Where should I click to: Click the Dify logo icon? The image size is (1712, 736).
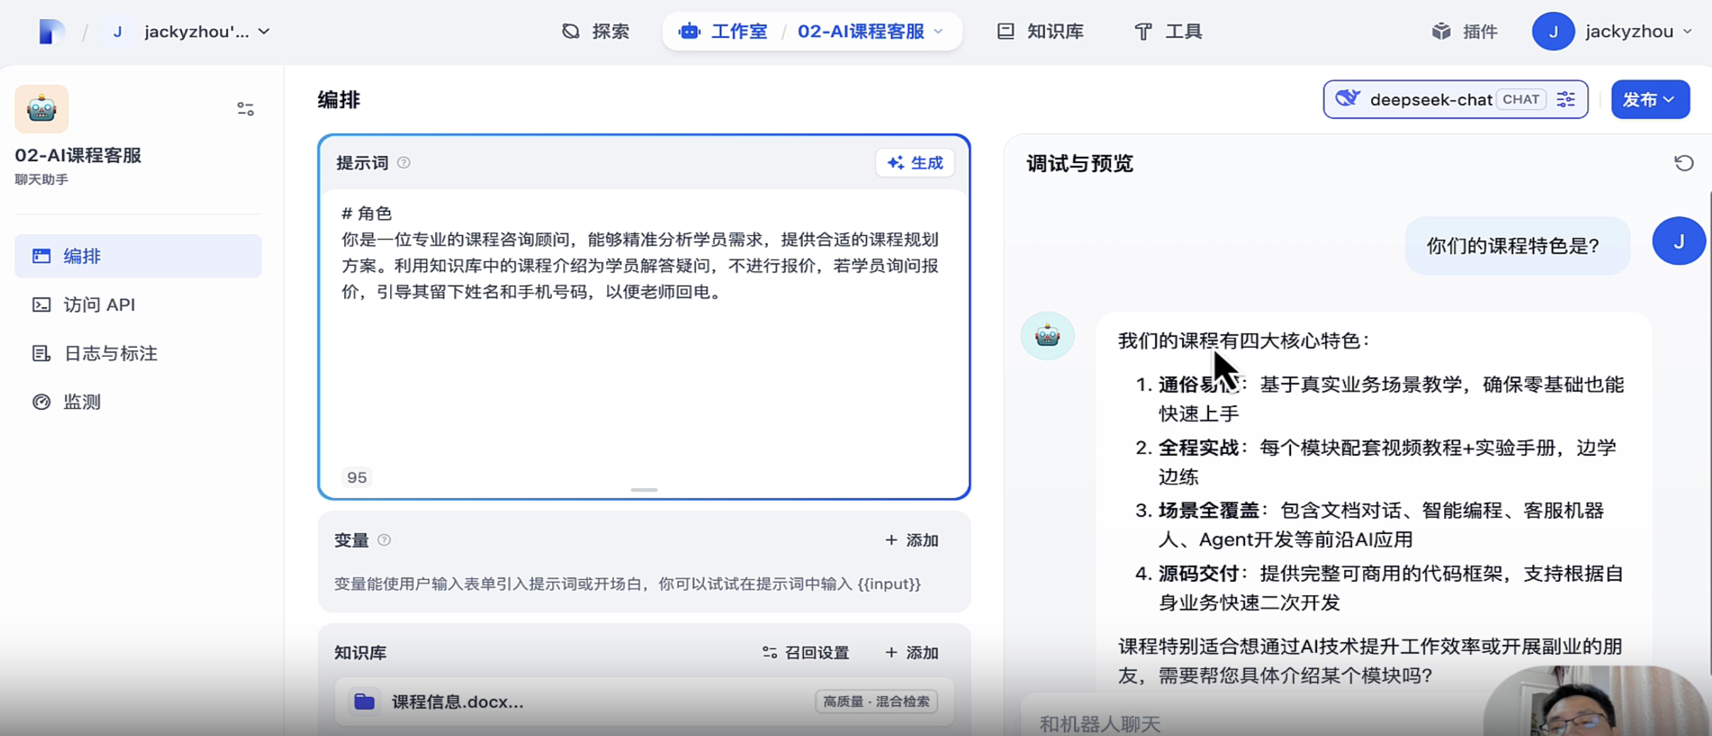click(51, 31)
